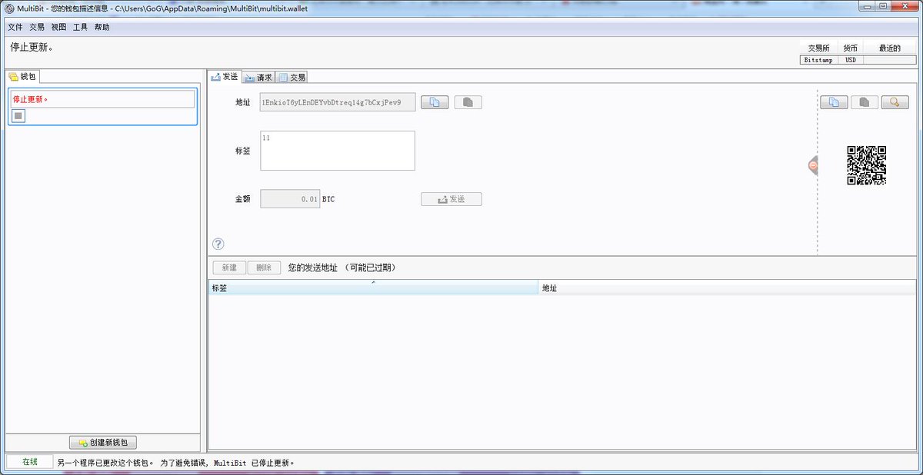Sort by the 标签 column header
The image size is (923, 475).
click(x=373, y=288)
